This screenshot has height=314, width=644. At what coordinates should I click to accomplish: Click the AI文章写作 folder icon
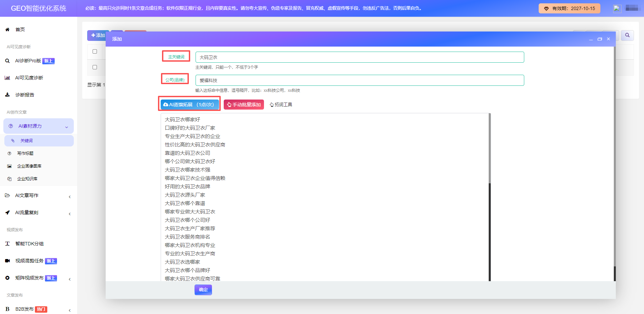click(7, 195)
